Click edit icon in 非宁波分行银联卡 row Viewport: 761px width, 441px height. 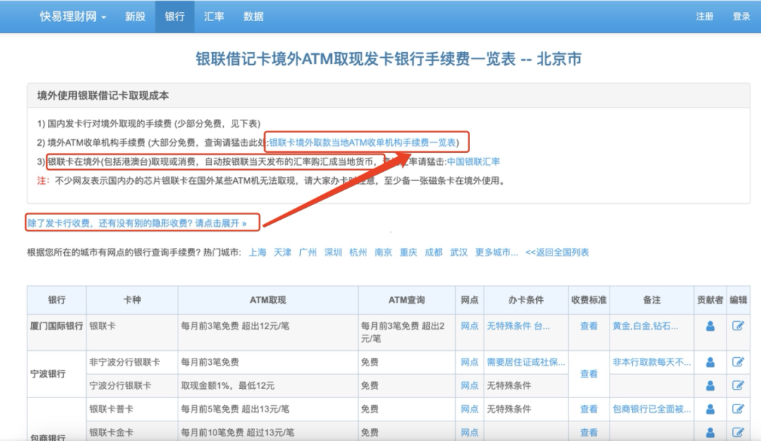coord(738,362)
